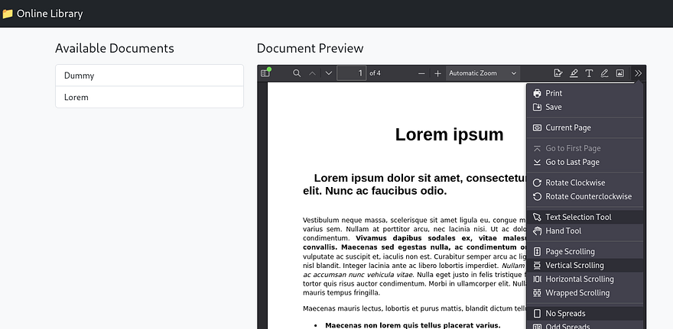673x329 pixels.
Task: Enable Page Scrolling mode
Action: pyautogui.click(x=569, y=252)
